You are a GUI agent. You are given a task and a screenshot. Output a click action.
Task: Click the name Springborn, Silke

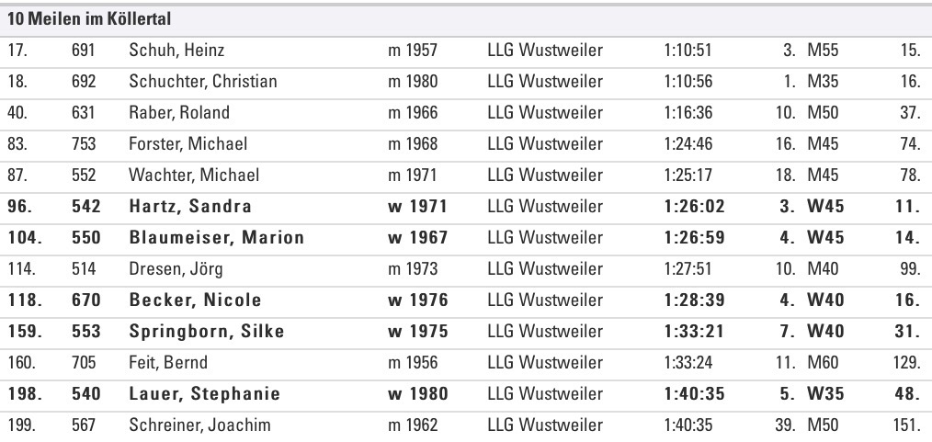206,331
